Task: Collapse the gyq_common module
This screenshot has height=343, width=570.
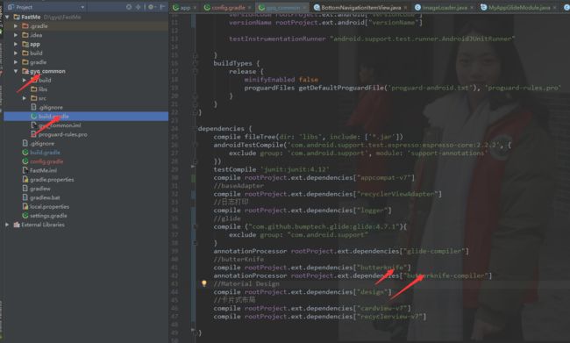Action: click(x=16, y=71)
